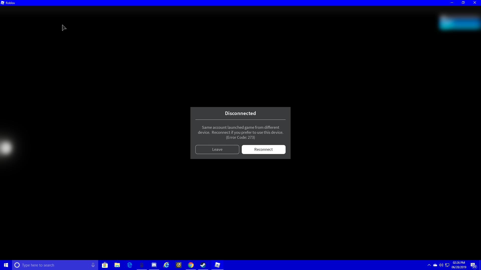Open the network status tray icon
This screenshot has height=270, width=481.
click(447, 265)
